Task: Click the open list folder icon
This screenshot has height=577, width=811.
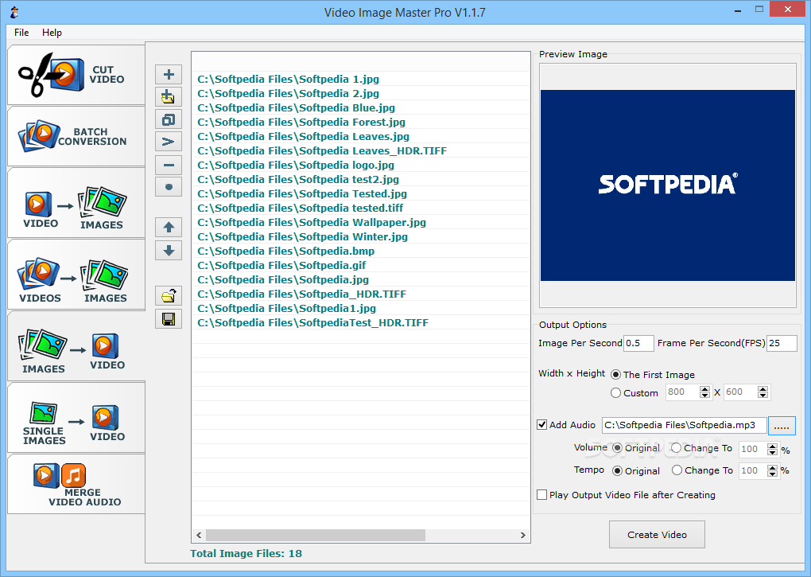Action: click(x=169, y=296)
